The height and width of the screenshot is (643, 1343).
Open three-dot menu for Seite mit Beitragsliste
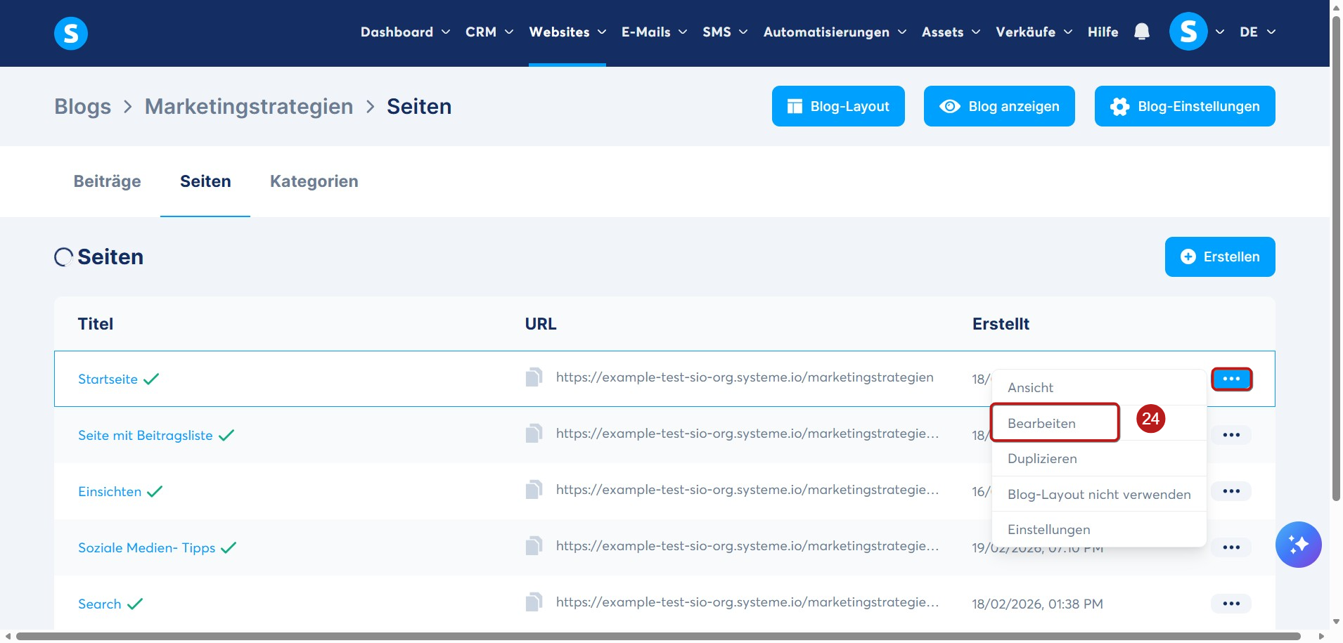coord(1231,435)
